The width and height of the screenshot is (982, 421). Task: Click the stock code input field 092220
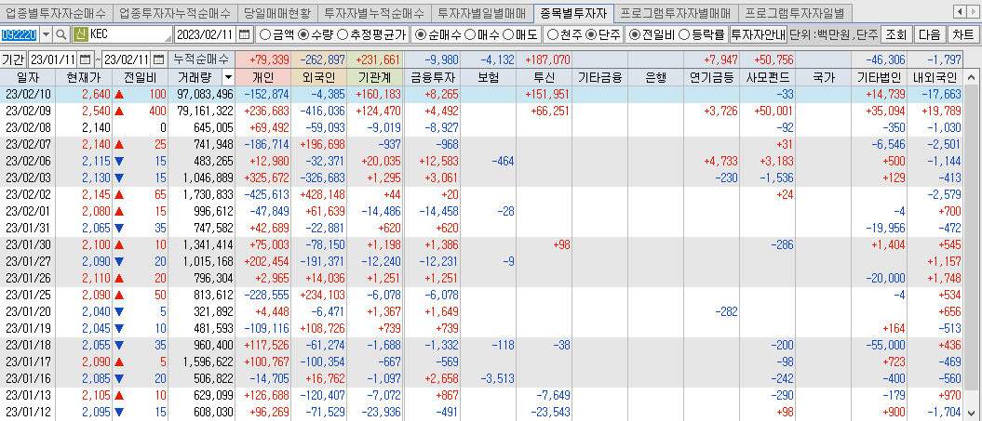(20, 34)
